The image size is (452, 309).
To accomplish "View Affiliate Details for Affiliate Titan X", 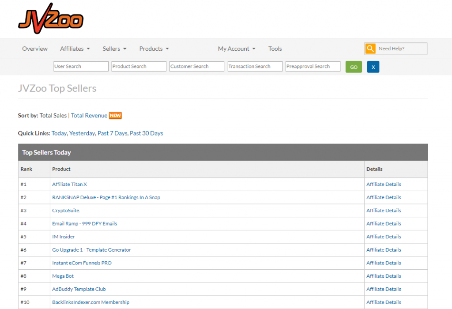I will [384, 184].
